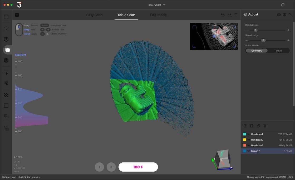The height and width of the screenshot is (180, 295).
Task: Select the point cloud dots icon in sidebar
Action: pos(6,29)
